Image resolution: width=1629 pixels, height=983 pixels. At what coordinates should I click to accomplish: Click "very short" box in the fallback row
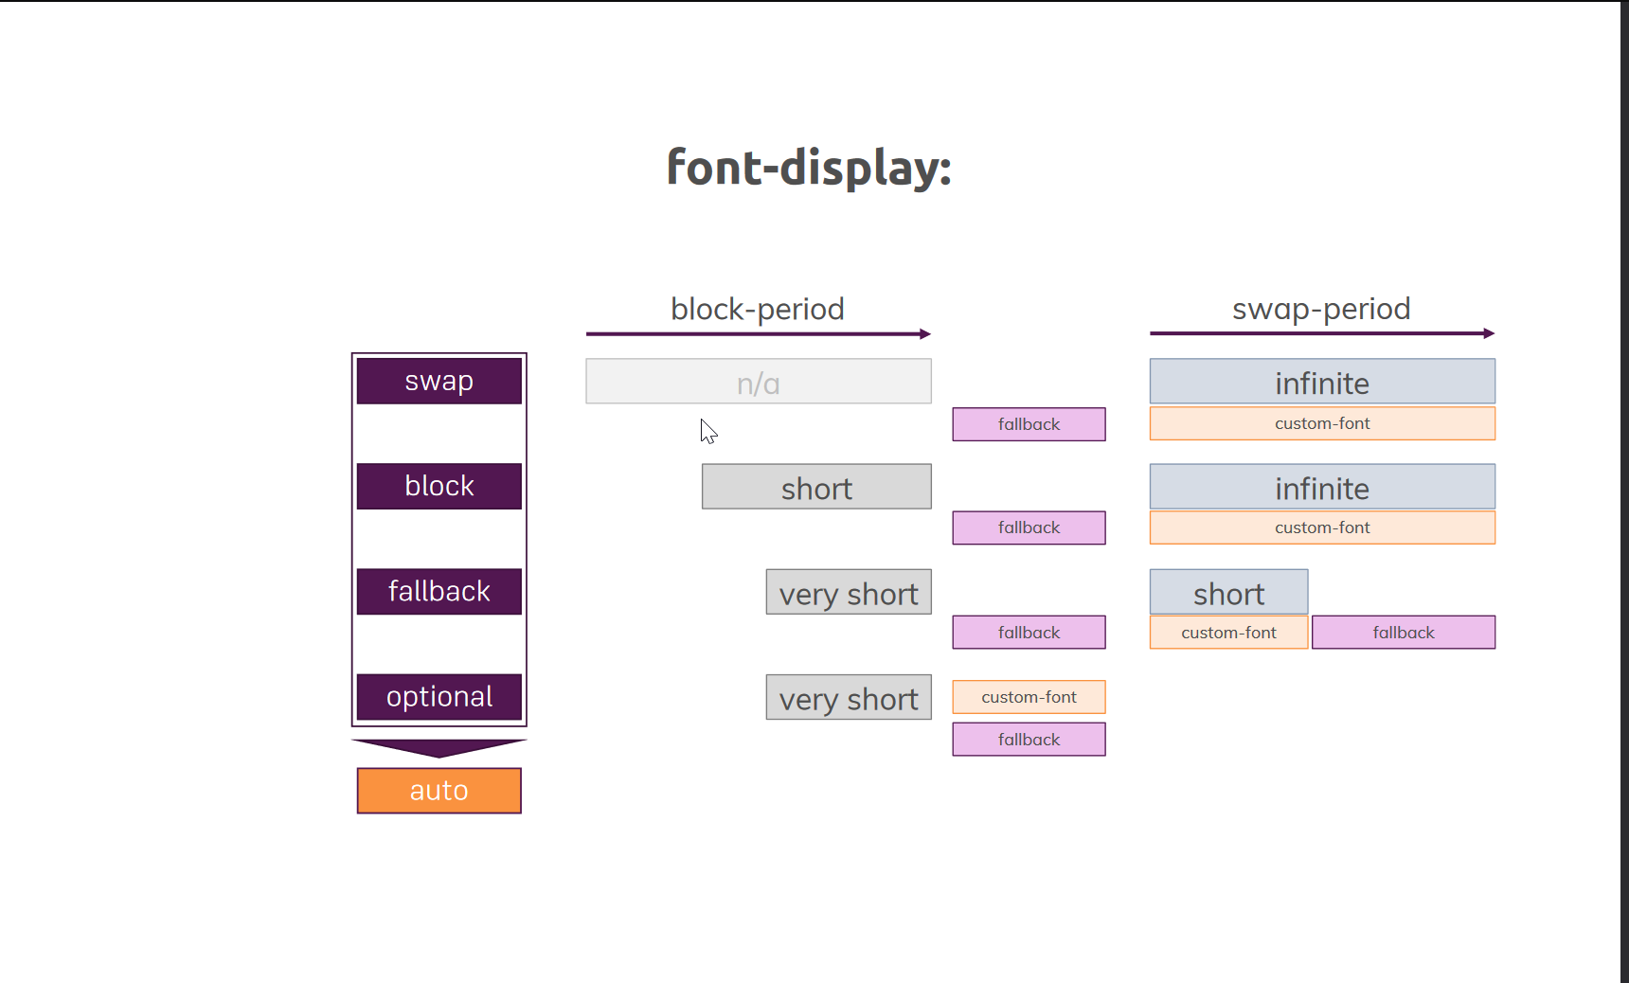(x=849, y=592)
